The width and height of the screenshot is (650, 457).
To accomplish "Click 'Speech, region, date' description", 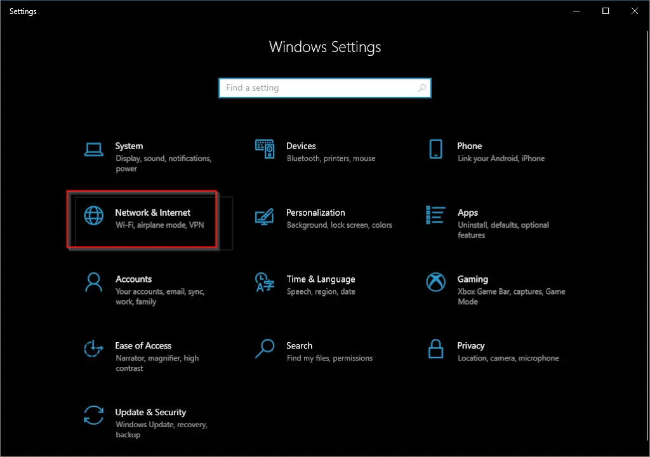I will [x=321, y=291].
